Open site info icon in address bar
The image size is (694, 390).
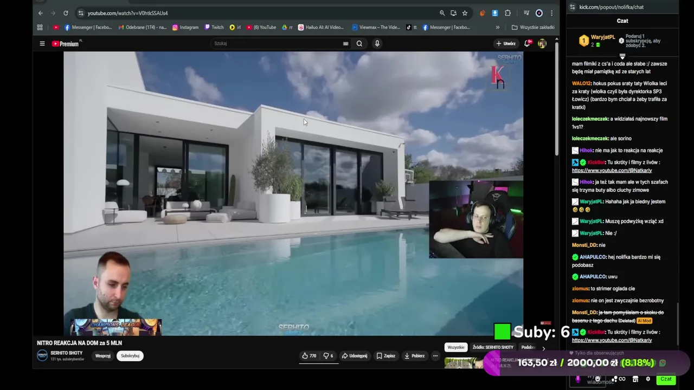click(x=81, y=13)
